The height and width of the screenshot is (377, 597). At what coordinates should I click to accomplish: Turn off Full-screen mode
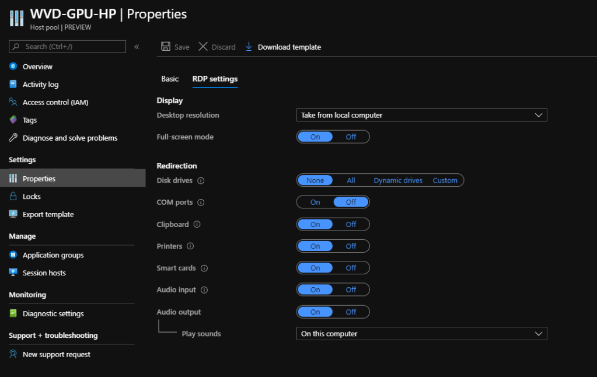(351, 137)
